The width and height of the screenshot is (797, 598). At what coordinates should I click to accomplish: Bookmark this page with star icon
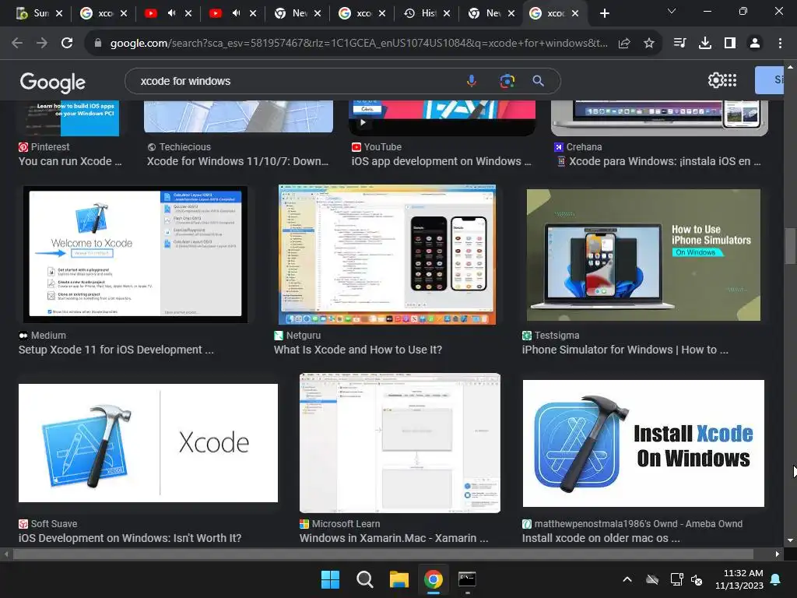click(x=648, y=44)
